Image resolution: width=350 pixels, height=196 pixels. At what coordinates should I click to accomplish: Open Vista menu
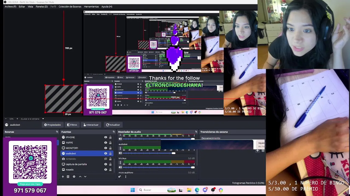(x=30, y=7)
